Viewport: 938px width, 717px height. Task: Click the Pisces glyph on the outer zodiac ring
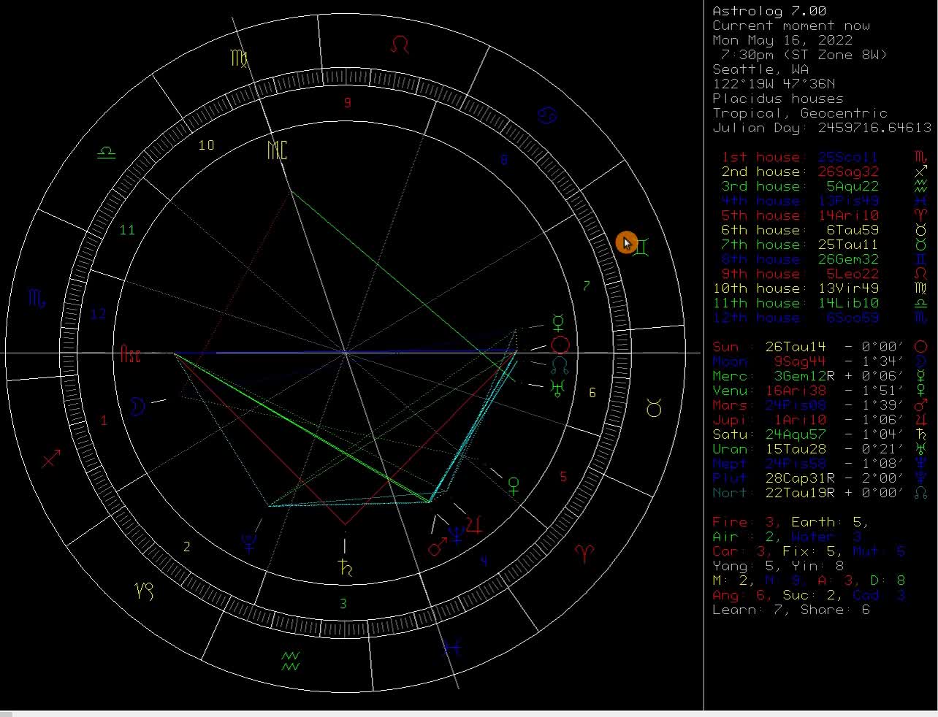coord(452,648)
